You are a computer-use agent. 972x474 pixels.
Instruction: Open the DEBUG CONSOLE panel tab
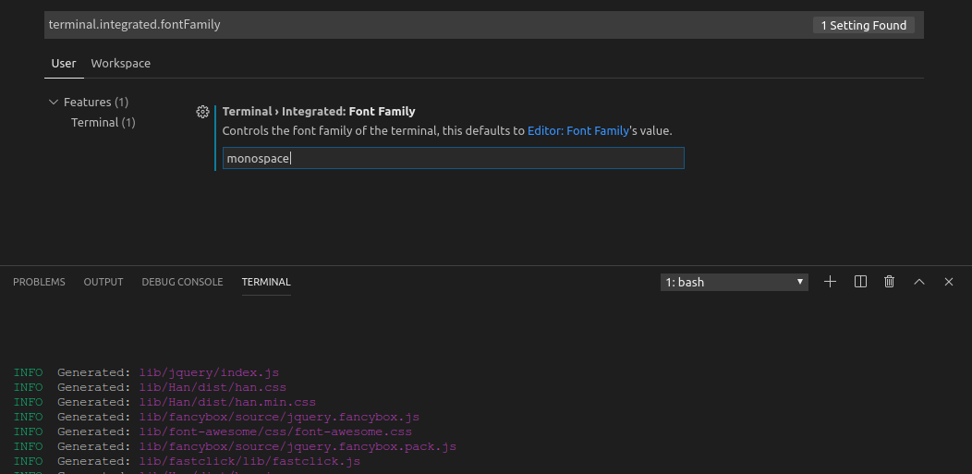[x=182, y=282]
